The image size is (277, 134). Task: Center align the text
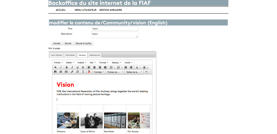[94, 68]
